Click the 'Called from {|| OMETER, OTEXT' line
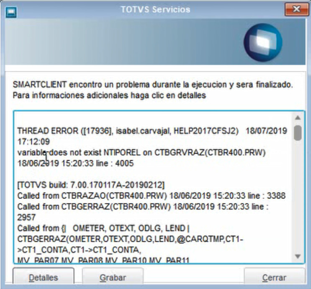The height and width of the screenshot is (289, 311). 103,228
